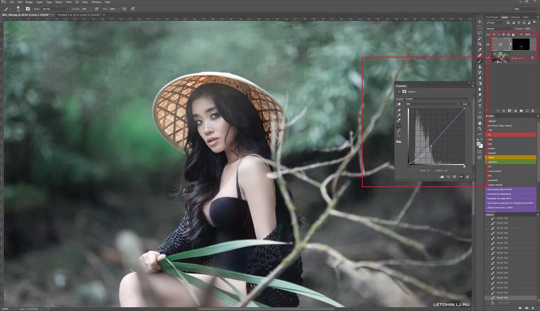
Task: Select the Curves layer mask thumbnail
Action: tap(521, 44)
